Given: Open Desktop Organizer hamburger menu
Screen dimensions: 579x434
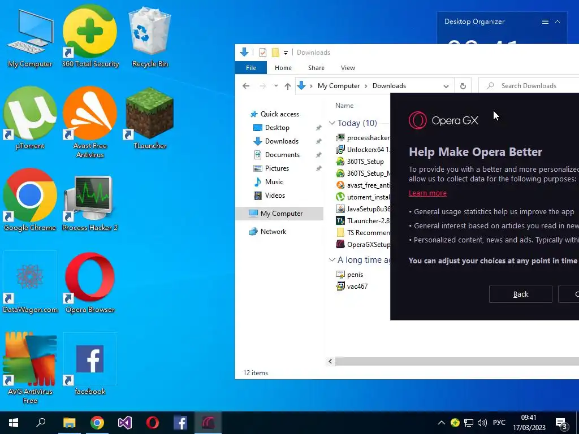Looking at the screenshot, I should pyautogui.click(x=545, y=22).
